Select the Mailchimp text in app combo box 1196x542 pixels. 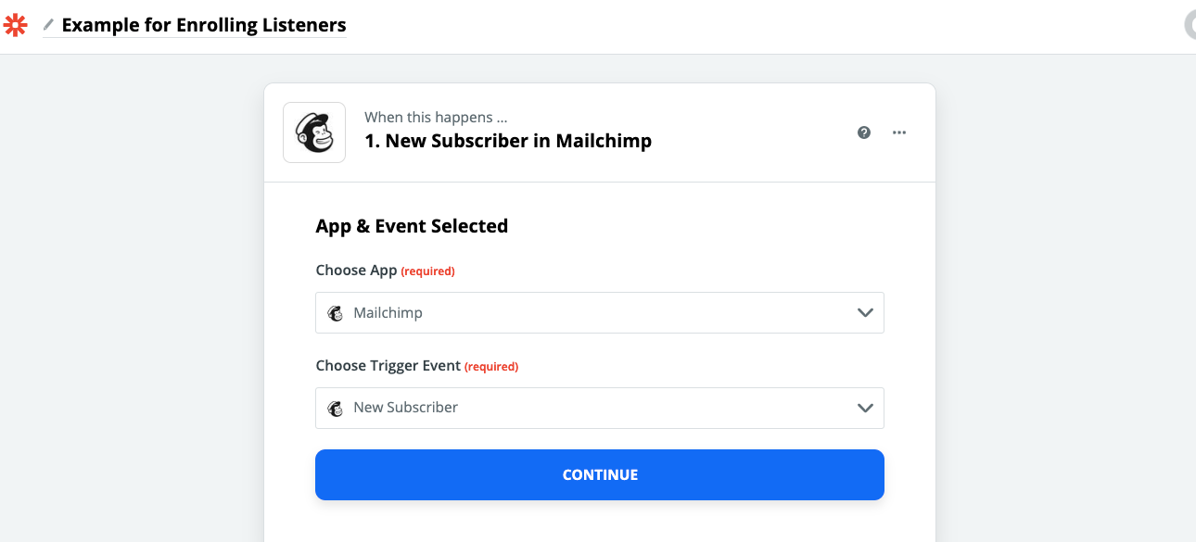click(388, 313)
